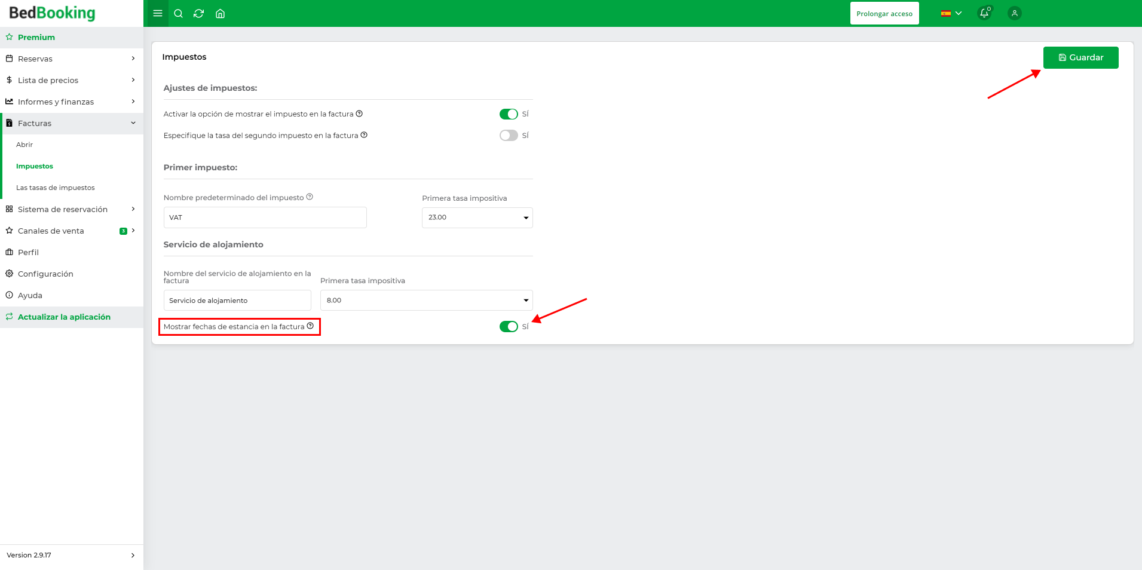The width and height of the screenshot is (1142, 570).
Task: Click the VAT tax name input field
Action: click(265, 217)
